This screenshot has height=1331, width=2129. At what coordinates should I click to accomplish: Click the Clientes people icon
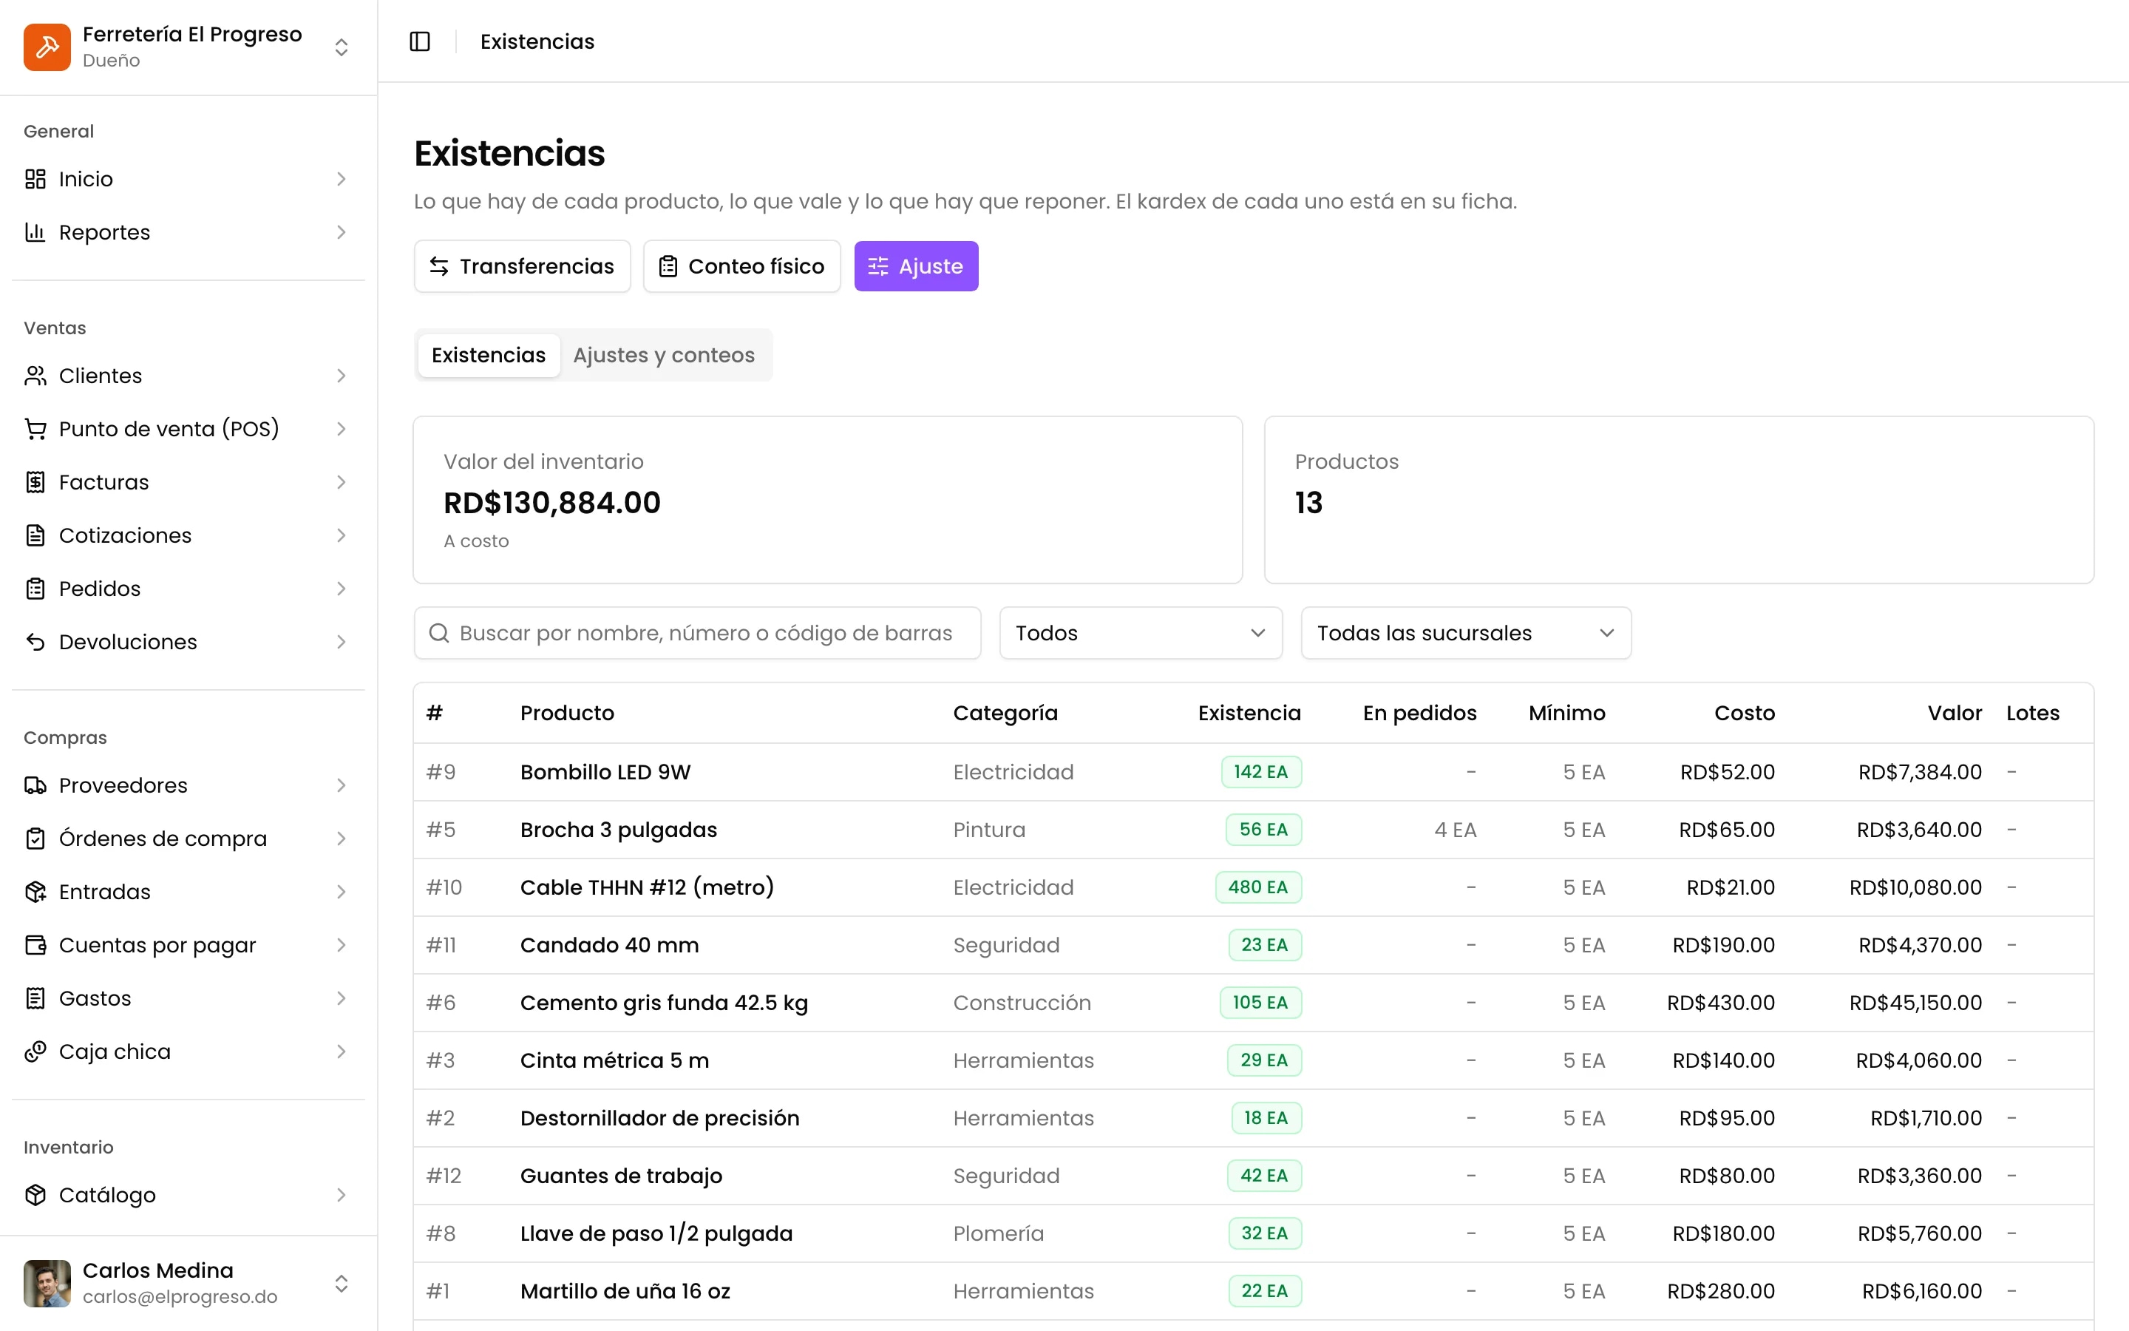point(35,376)
